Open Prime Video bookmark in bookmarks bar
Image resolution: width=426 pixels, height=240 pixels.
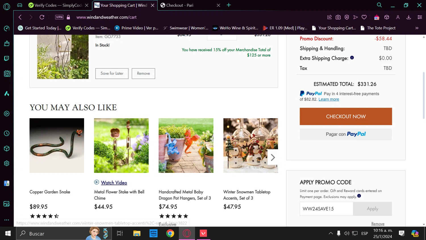tap(136, 28)
